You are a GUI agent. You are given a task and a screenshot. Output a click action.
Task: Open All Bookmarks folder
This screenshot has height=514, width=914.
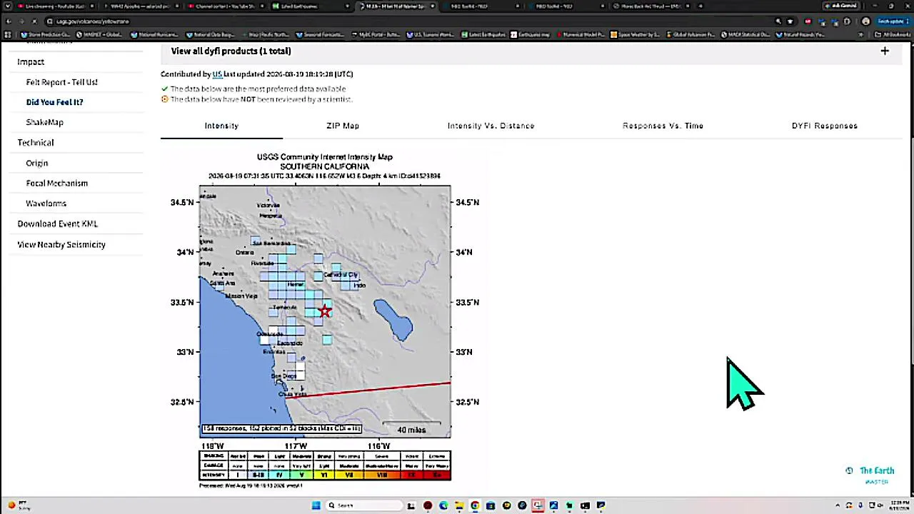[893, 34]
